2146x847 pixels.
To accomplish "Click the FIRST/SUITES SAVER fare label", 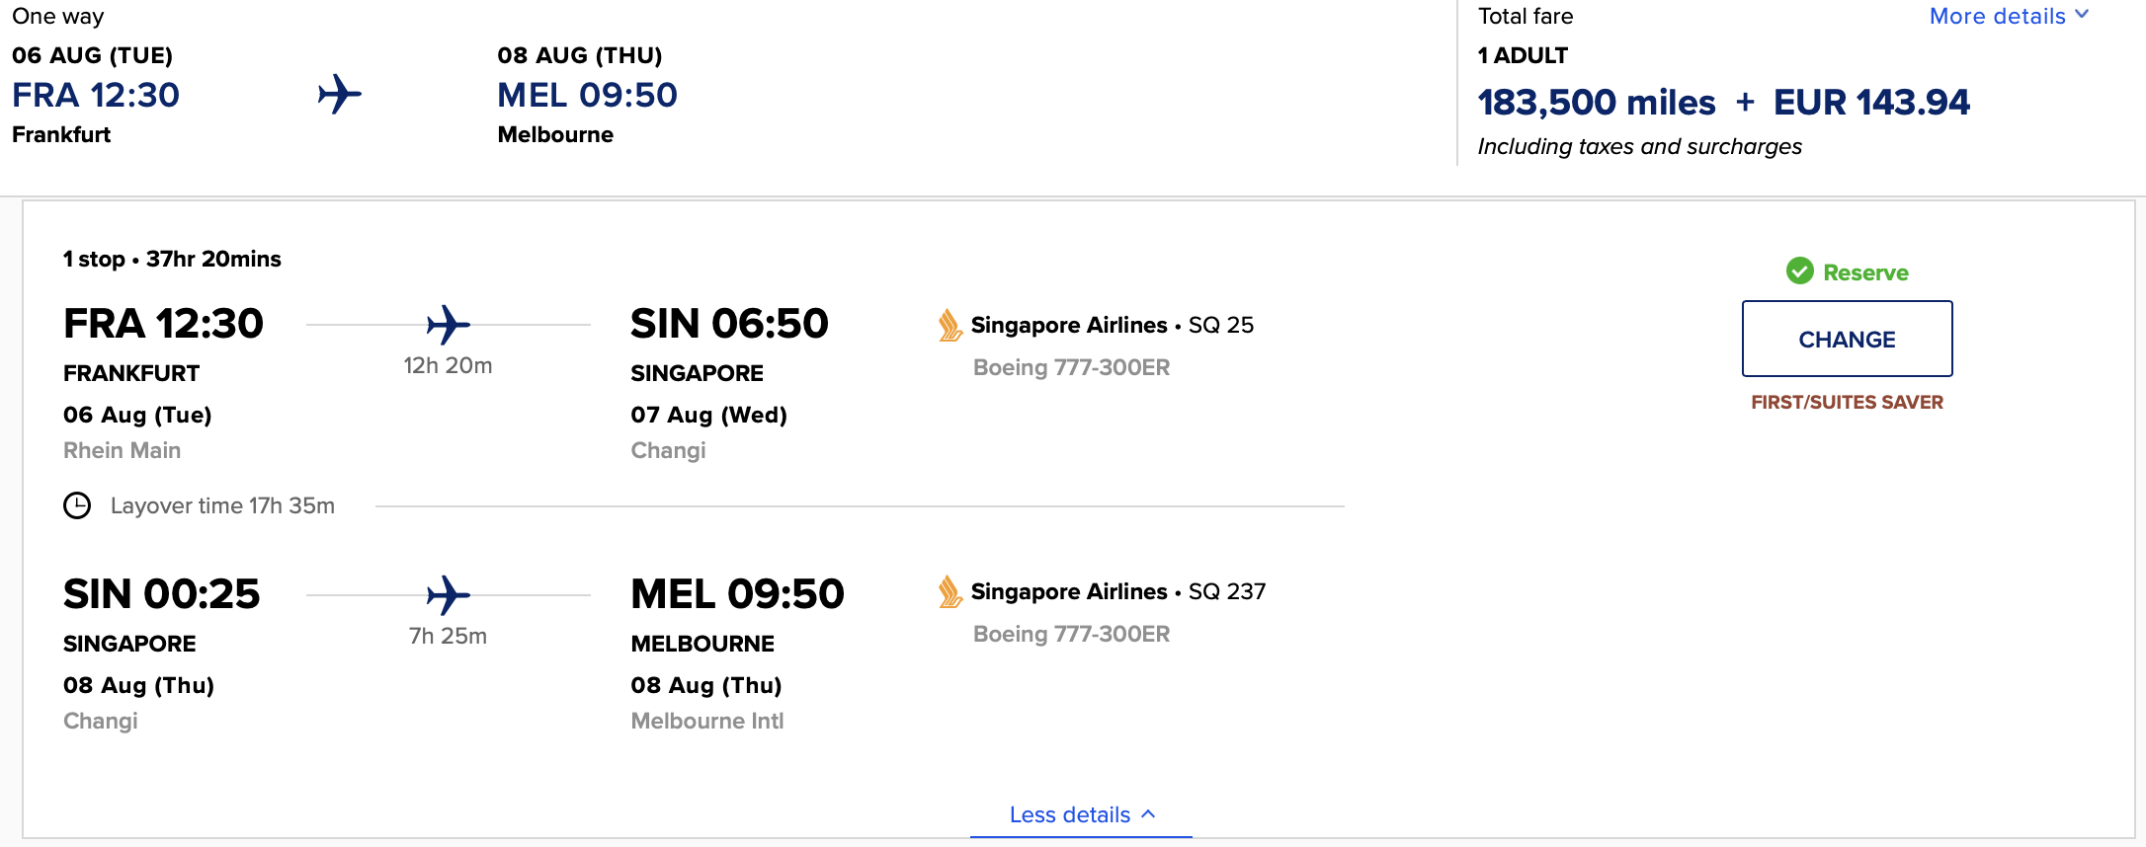I will (1847, 402).
